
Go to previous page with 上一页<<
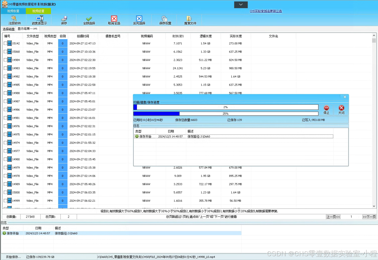click(x=333, y=217)
